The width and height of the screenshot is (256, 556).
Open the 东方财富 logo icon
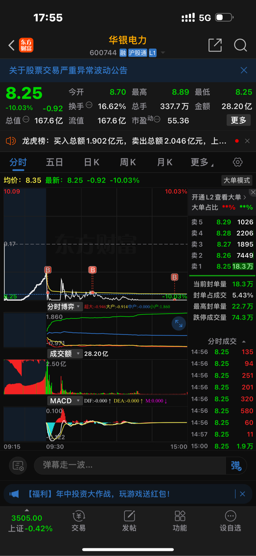pyautogui.click(x=26, y=45)
